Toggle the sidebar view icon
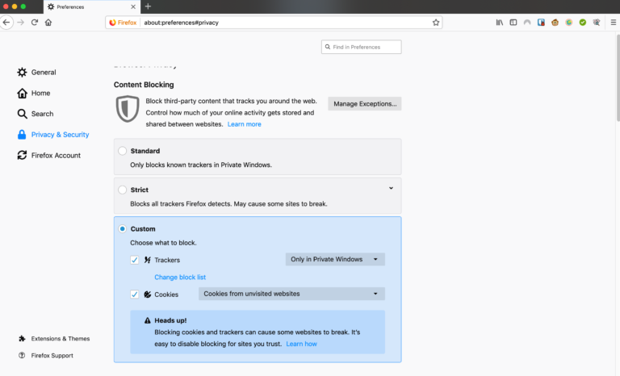Screen dimensions: 620x376 pos(512,23)
